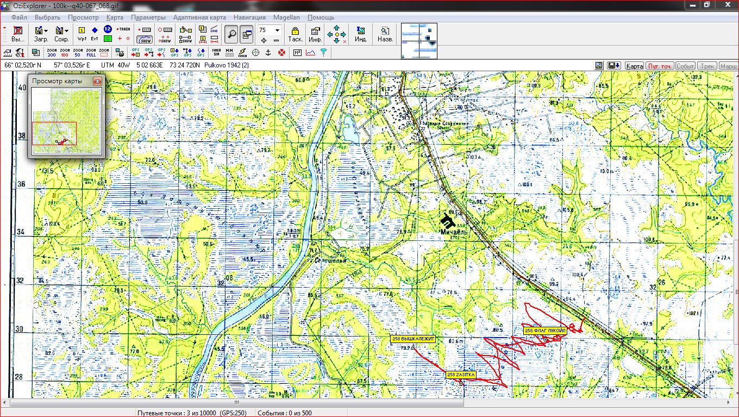Expand the Загр. load dropdown arrow
Viewport: 739px width, 417px height.
pos(46,31)
